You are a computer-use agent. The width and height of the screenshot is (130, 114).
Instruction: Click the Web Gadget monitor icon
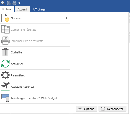click(x=5, y=98)
